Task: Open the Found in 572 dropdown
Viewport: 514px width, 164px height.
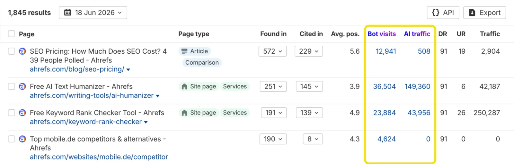Action: (x=272, y=51)
